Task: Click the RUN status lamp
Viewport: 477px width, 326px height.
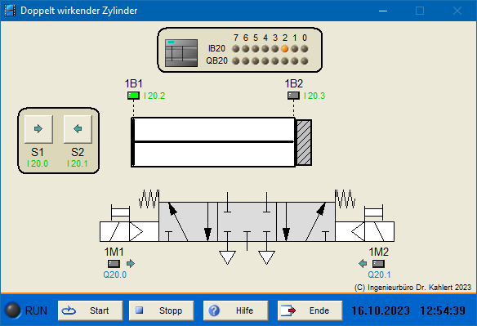Action: [x=13, y=310]
